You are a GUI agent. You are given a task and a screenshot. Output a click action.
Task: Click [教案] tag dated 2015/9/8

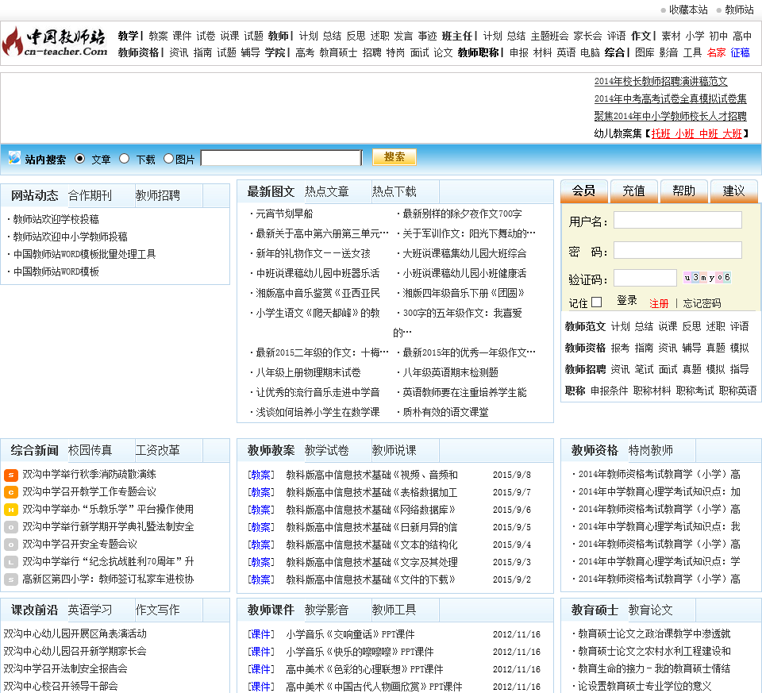[261, 475]
